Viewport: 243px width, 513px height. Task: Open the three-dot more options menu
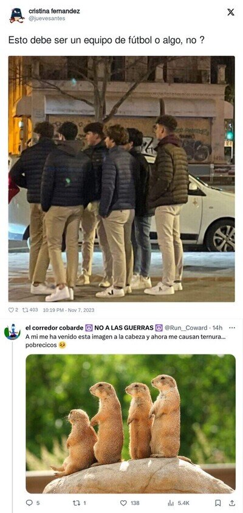232,327
